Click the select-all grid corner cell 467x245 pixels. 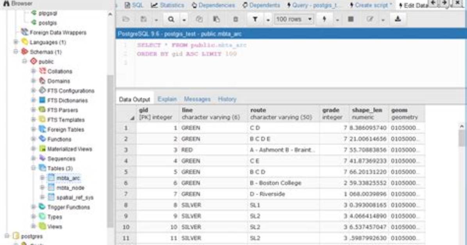click(x=126, y=114)
